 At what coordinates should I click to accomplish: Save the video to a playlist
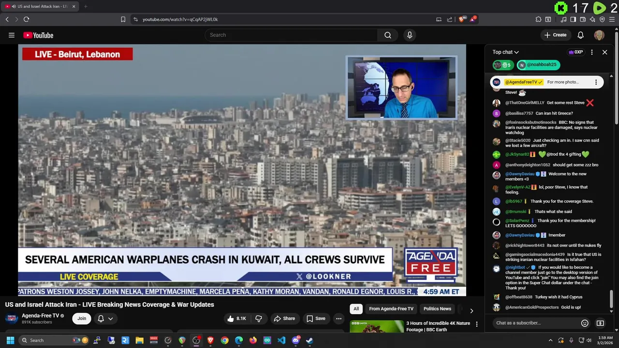pos(315,319)
